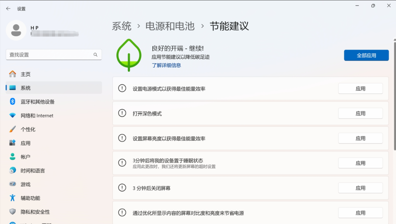
Task: Click the 隐私和安全性 shield icon
Action: (x=12, y=212)
